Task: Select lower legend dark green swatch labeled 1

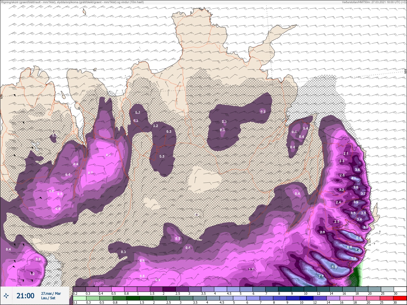Action: 133,298
